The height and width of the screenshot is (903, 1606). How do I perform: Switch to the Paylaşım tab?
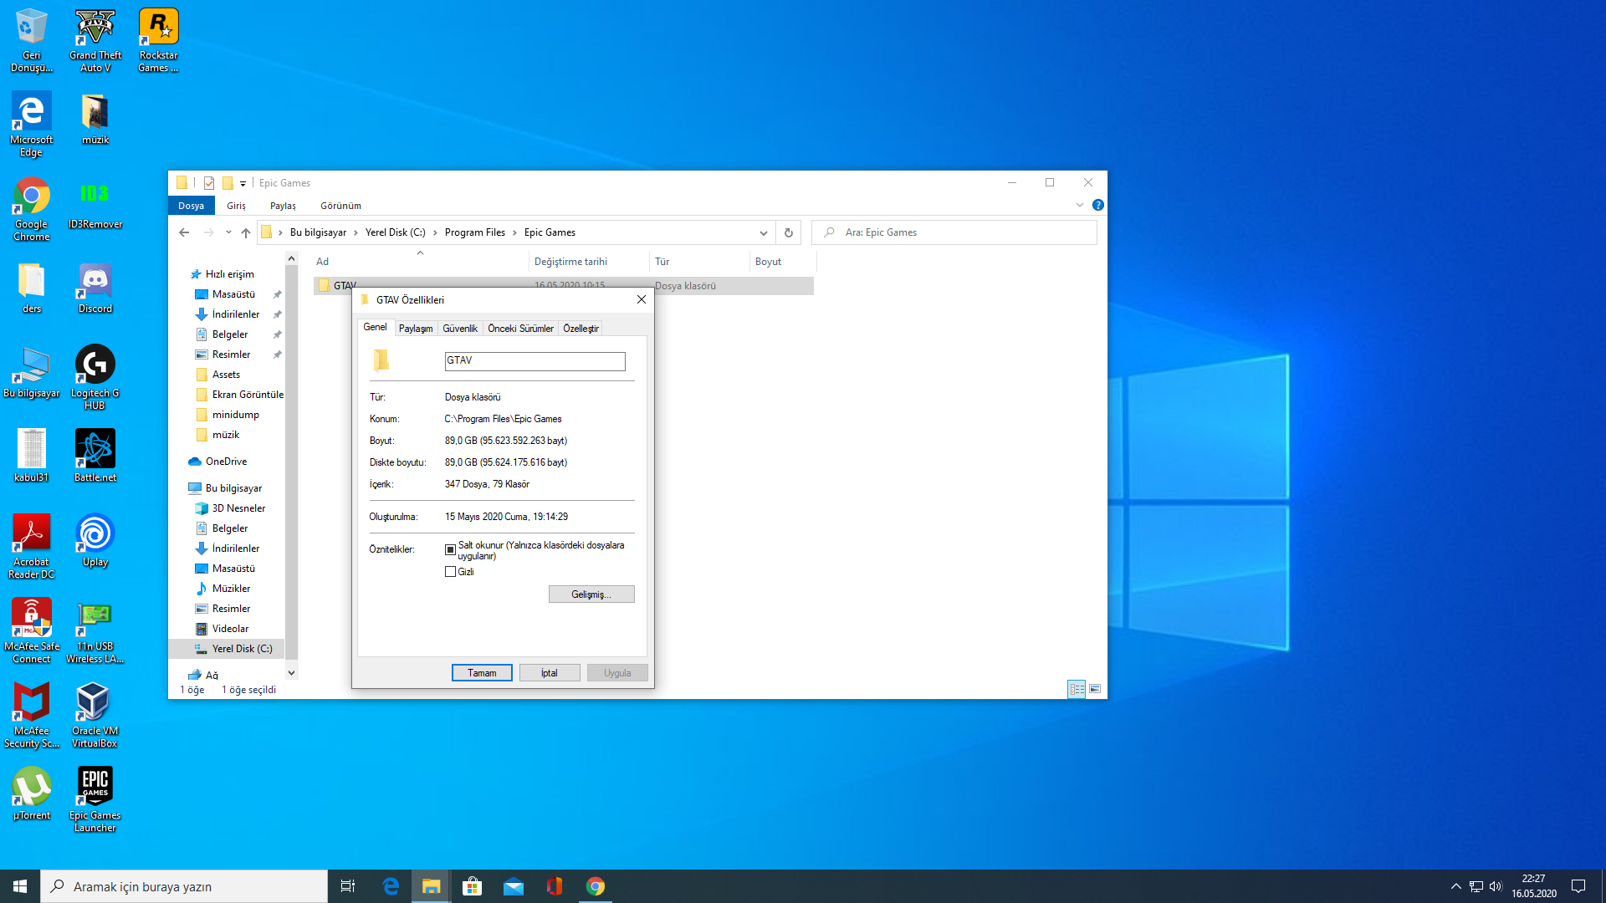[415, 329]
